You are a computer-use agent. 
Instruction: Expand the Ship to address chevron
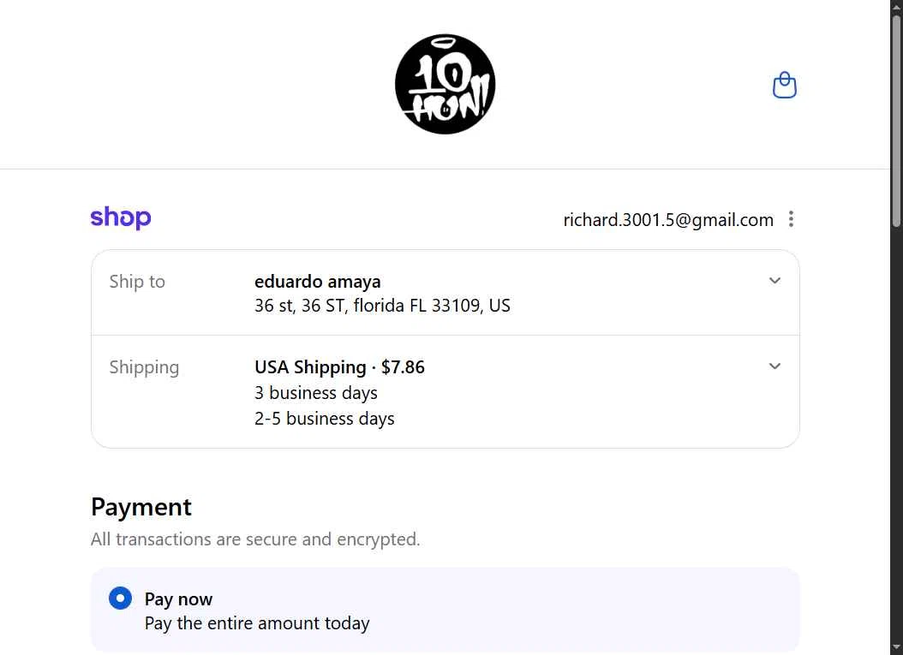(x=775, y=281)
